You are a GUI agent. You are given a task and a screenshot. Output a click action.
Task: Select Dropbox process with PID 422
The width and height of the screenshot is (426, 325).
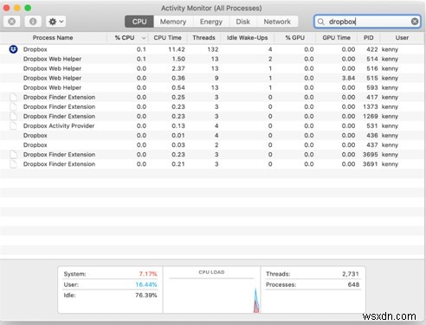[212, 49]
